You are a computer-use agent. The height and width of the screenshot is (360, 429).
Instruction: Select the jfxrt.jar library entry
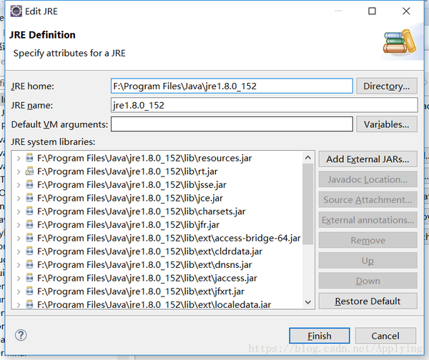click(140, 291)
